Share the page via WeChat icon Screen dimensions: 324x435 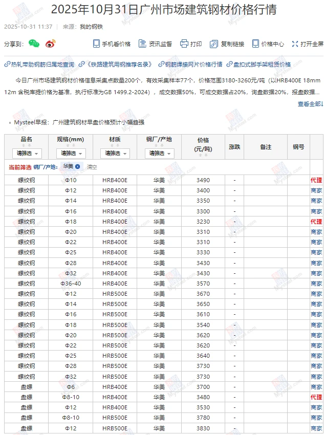pyautogui.click(x=34, y=43)
